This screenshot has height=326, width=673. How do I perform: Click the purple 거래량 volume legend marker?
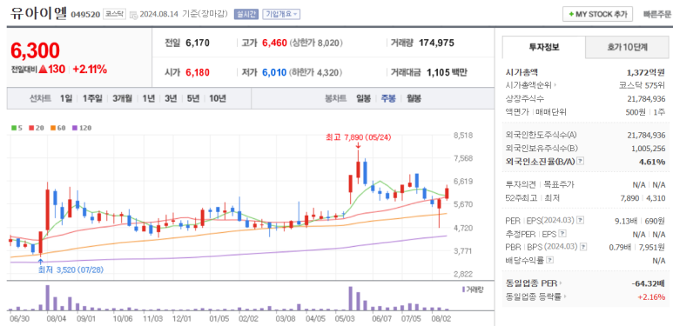463,289
